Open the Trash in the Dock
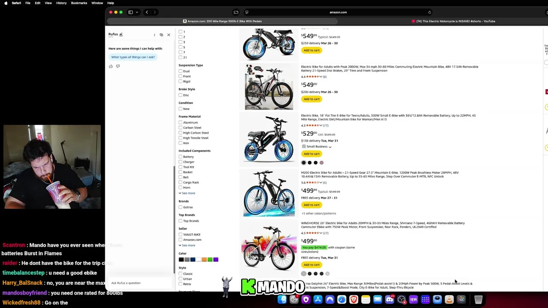The image size is (548, 308). tap(478, 300)
